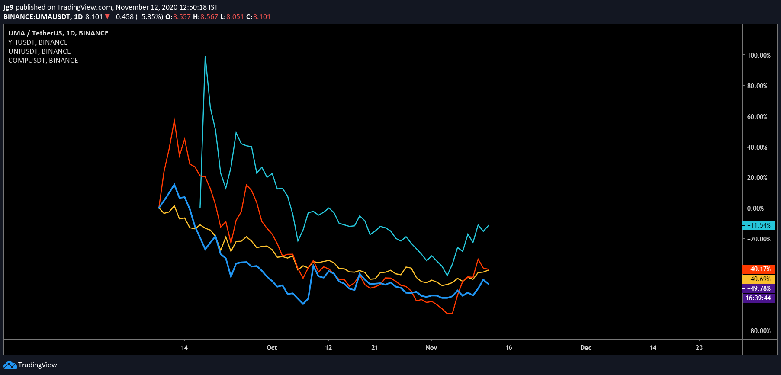Click the 0.00% tick on price scale
The width and height of the screenshot is (781, 375).
755,208
